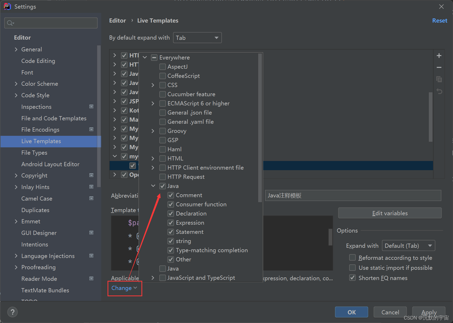Click the Change applicable contexts link
The height and width of the screenshot is (323, 453).
click(x=124, y=288)
